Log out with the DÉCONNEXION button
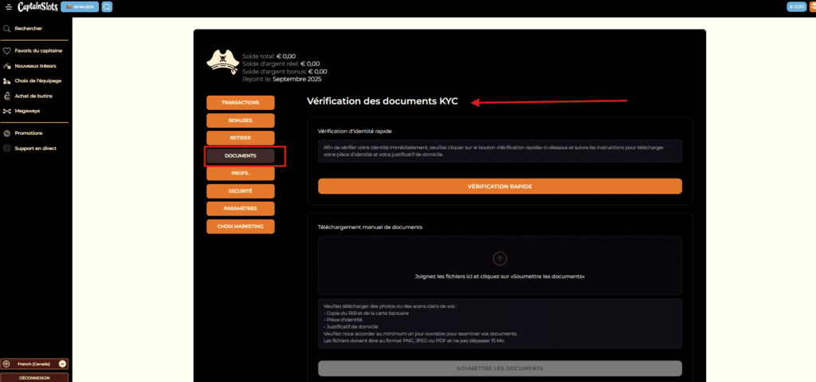 34,378
